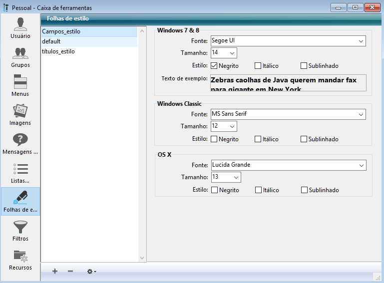Open the Filtros funnel icon
This screenshot has width=384, height=283.
pos(20,228)
